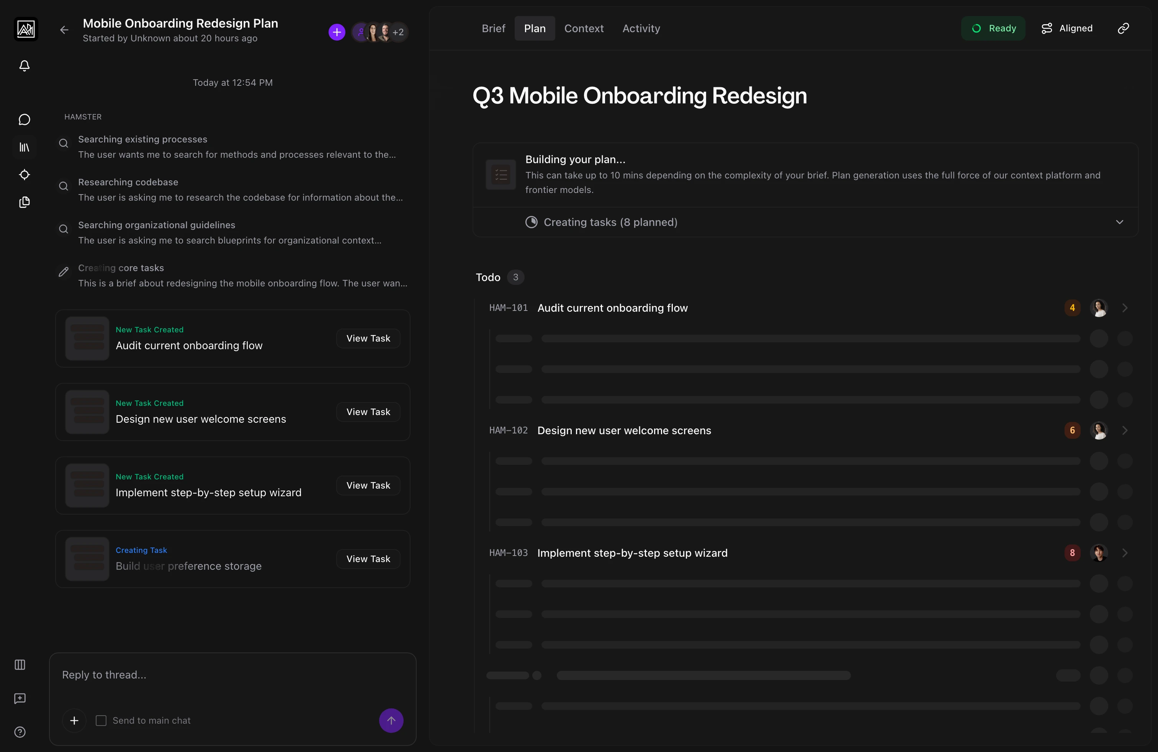Open the documents copy sidebar icon
1158x752 pixels.
click(25, 202)
